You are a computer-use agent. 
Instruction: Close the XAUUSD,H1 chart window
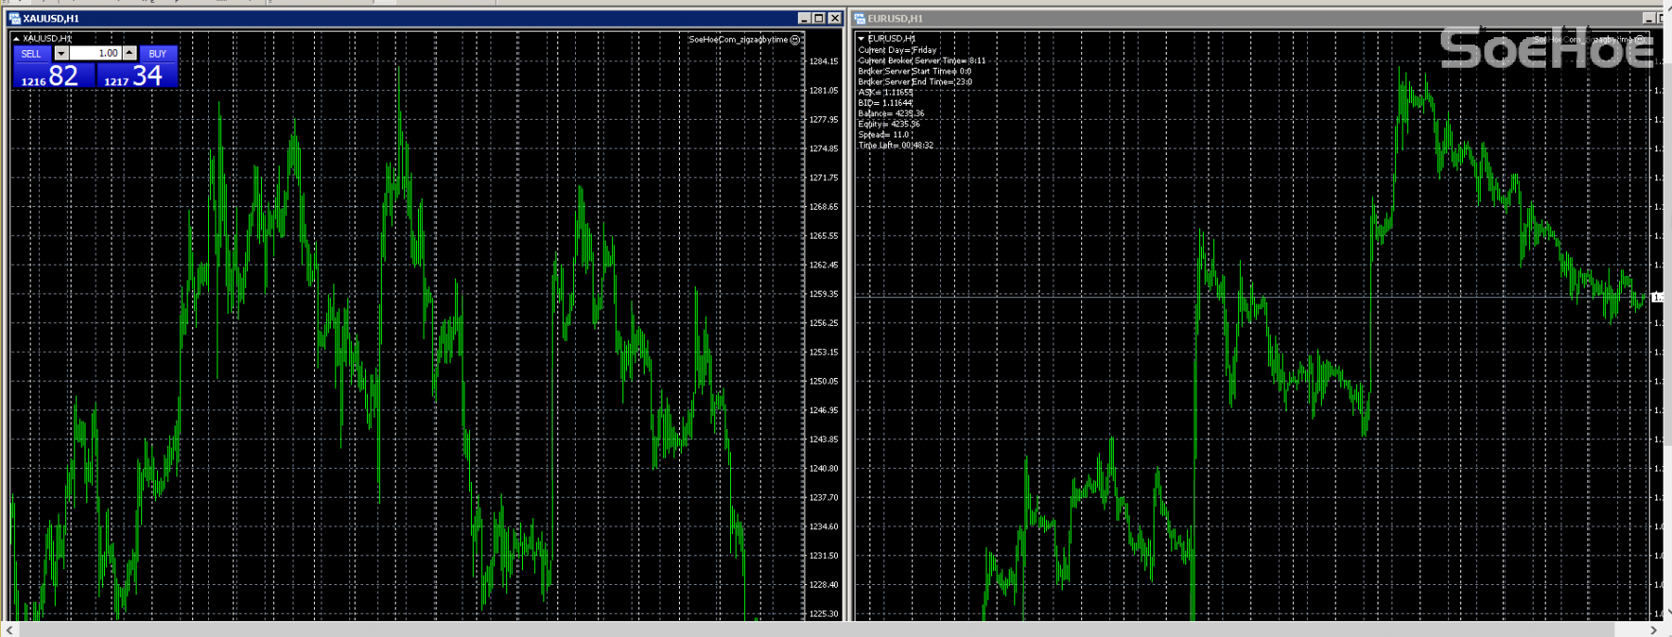pos(834,19)
